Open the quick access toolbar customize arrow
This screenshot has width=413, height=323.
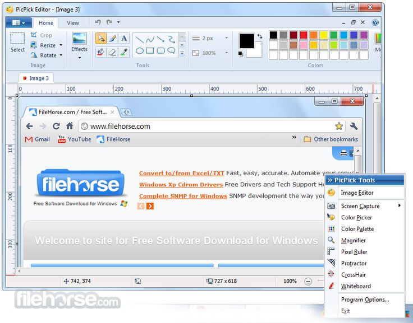click(x=118, y=22)
